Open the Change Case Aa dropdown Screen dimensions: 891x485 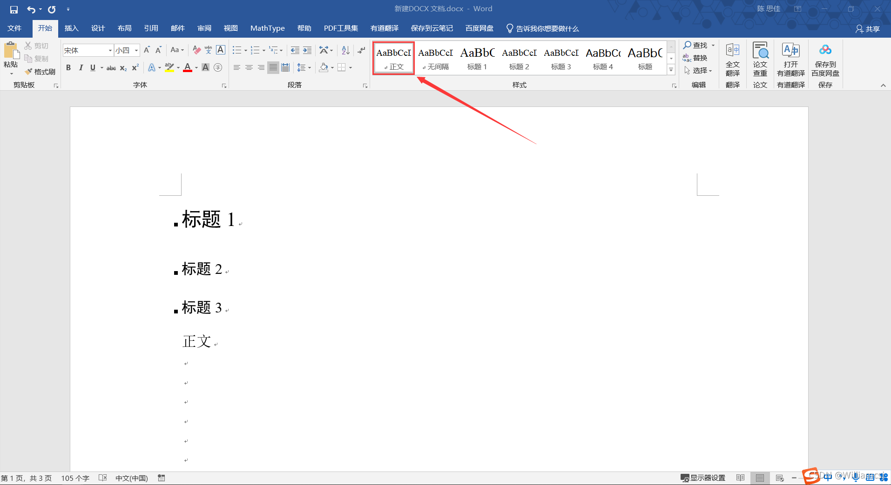177,50
